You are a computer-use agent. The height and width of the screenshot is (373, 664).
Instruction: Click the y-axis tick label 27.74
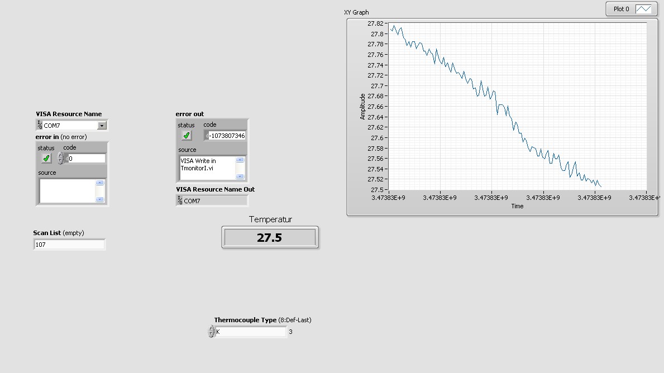click(375, 65)
